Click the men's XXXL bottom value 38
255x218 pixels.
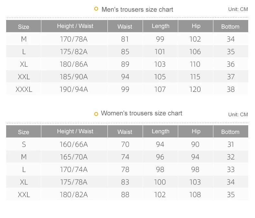[x=230, y=89]
